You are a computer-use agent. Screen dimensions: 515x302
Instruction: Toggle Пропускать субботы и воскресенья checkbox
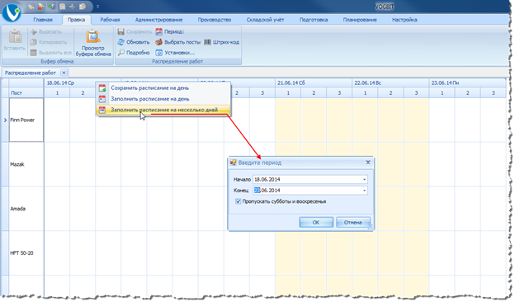click(x=239, y=201)
